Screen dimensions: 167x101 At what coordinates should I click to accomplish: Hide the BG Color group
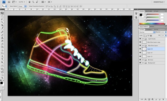(x=140, y=60)
